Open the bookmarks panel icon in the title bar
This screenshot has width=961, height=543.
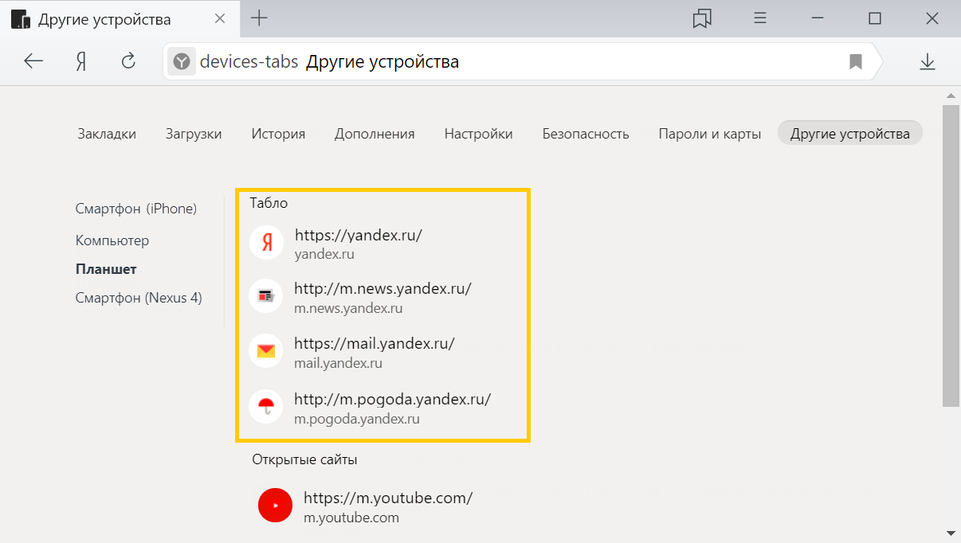click(702, 18)
